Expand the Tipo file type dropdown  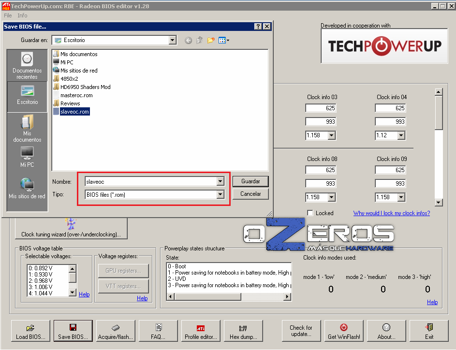pyautogui.click(x=221, y=194)
